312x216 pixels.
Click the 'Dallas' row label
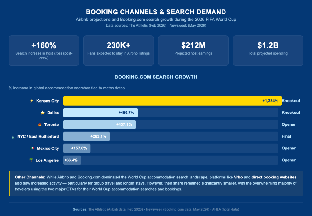53,113
